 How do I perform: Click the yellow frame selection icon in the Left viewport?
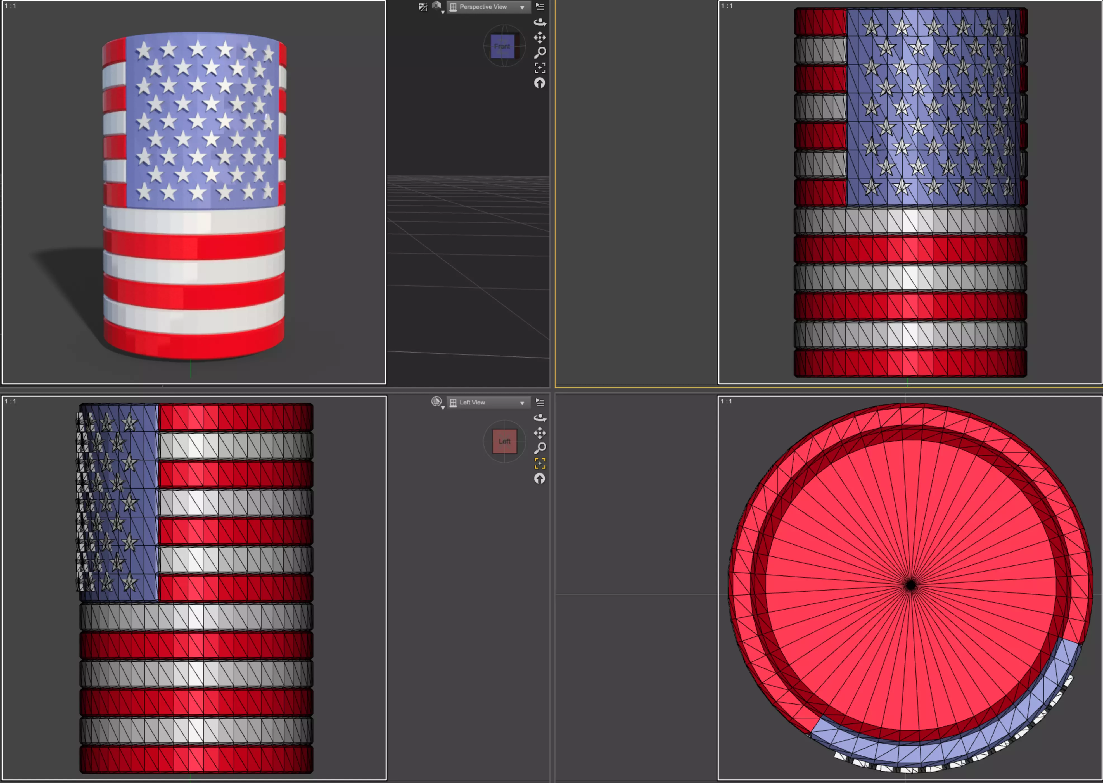pyautogui.click(x=540, y=463)
